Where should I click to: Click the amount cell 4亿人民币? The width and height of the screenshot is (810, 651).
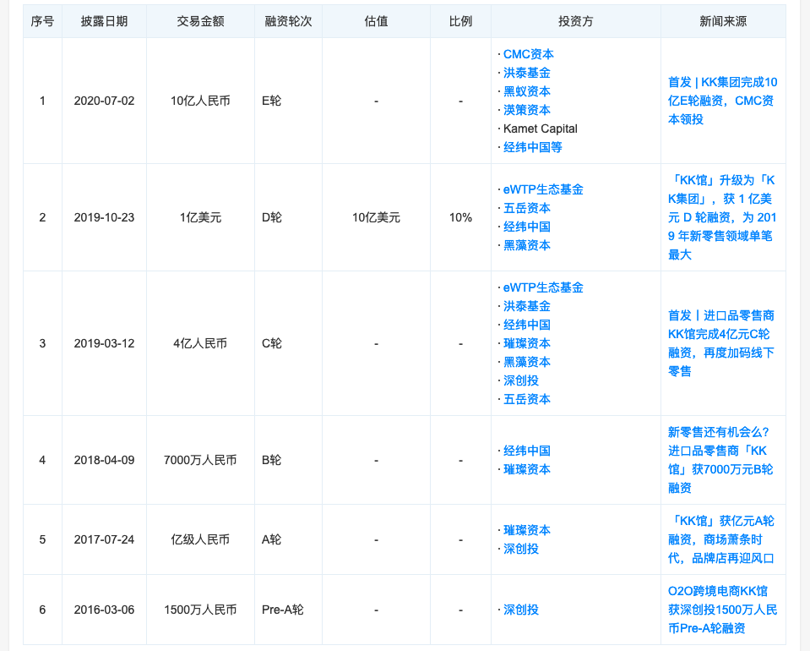tap(200, 344)
